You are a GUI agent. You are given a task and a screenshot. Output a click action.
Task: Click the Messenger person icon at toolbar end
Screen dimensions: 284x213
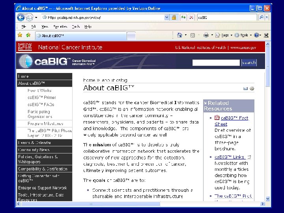266,35
